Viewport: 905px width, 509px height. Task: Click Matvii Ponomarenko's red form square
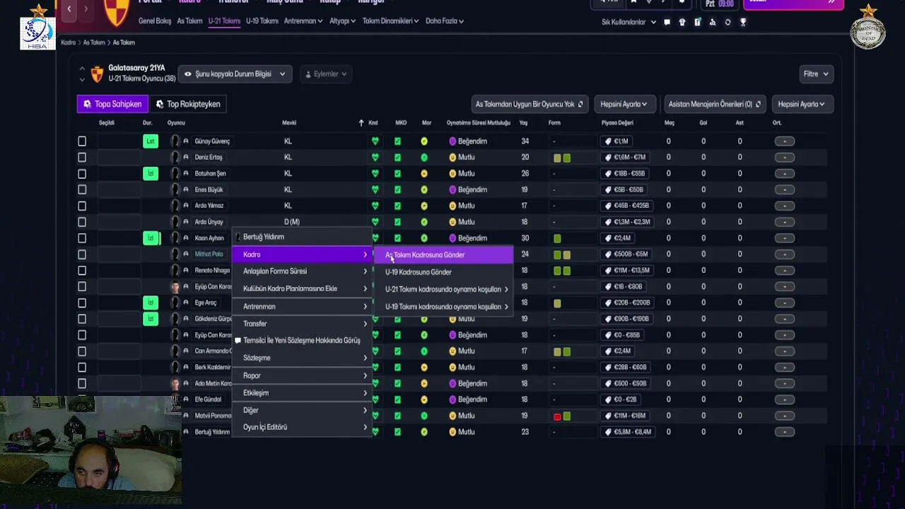pyautogui.click(x=557, y=416)
